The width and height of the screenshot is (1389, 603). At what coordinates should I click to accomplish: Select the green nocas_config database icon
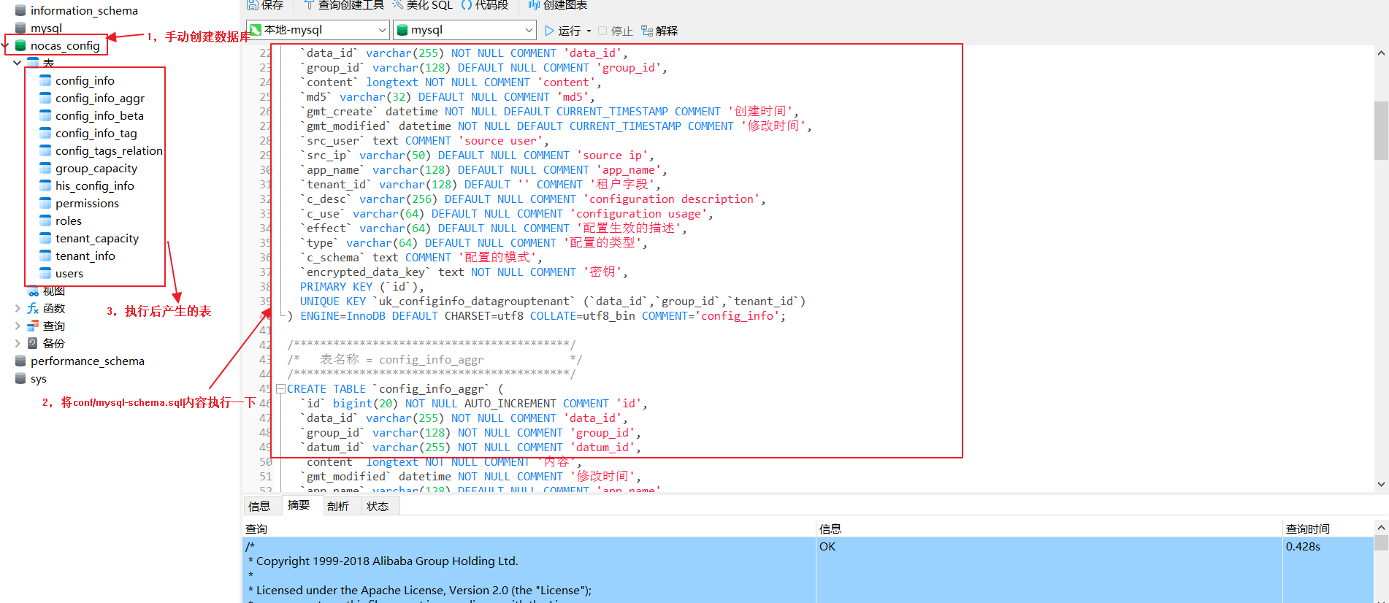point(20,45)
